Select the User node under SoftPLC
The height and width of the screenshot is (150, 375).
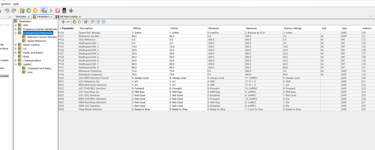point(30,72)
